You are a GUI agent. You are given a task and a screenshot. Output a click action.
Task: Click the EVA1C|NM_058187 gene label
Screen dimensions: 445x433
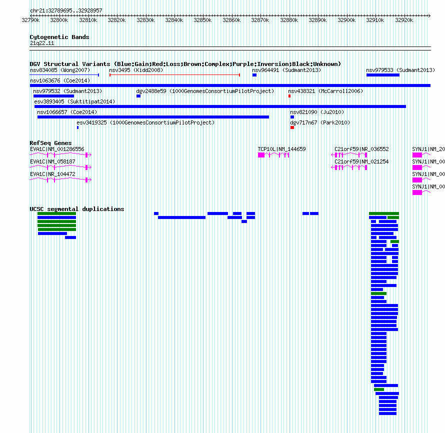click(52, 161)
